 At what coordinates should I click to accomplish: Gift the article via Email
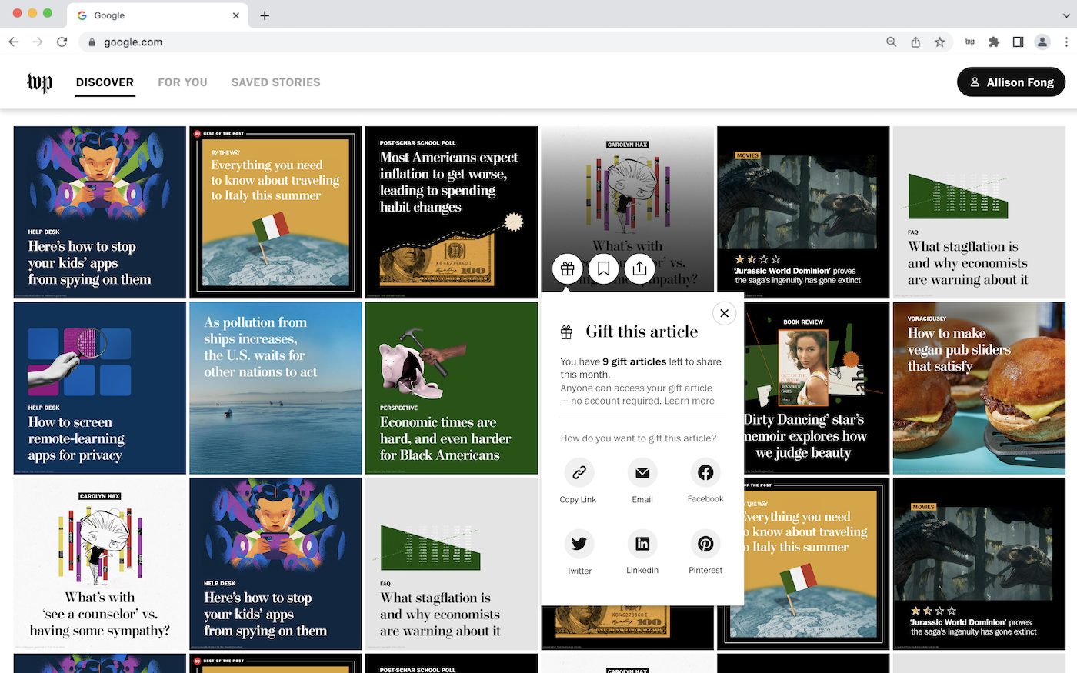click(x=642, y=481)
